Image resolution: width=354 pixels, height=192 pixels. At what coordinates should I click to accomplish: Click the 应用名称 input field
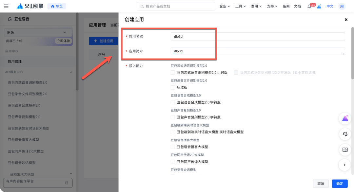[x=258, y=37]
